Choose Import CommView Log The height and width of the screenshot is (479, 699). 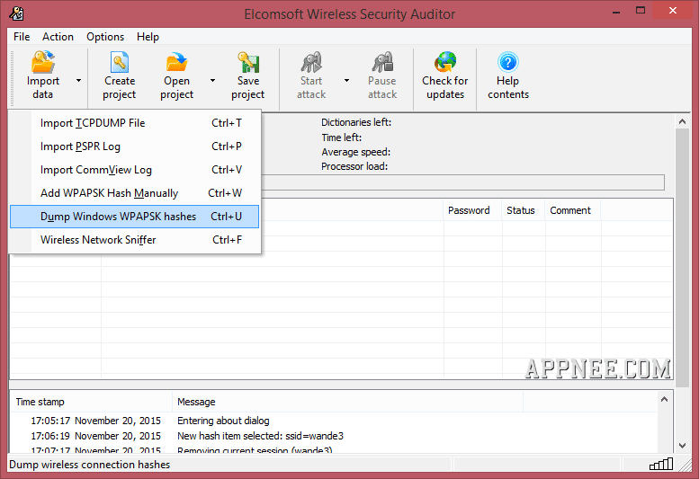[135, 170]
